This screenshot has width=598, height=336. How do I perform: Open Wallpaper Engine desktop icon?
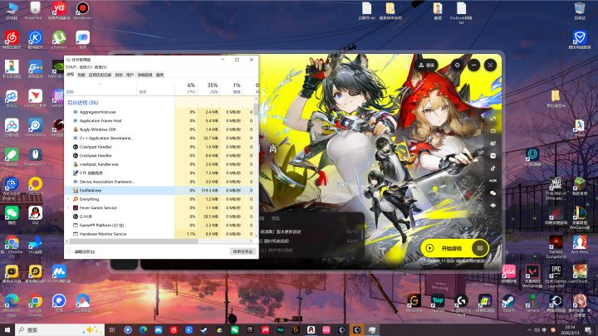tap(12, 188)
